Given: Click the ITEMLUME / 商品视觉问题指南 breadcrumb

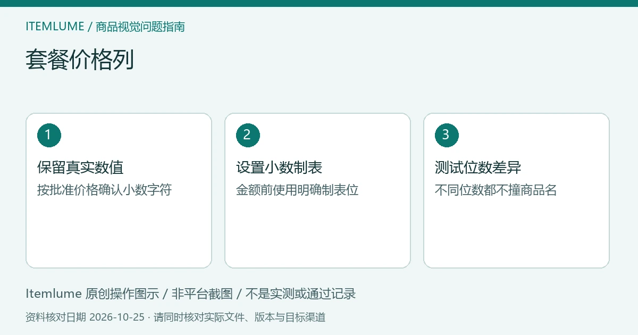Looking at the screenshot, I should [105, 27].
